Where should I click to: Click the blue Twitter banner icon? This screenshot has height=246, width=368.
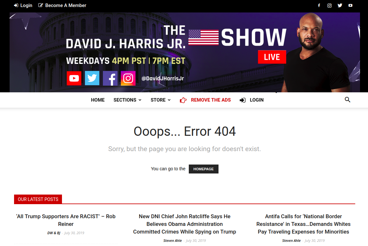pos(92,78)
